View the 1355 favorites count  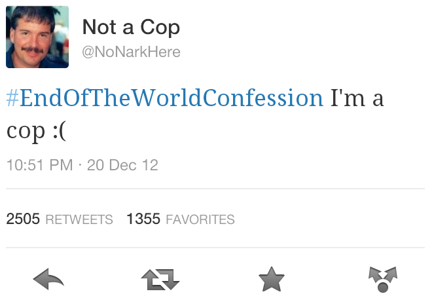click(143, 219)
